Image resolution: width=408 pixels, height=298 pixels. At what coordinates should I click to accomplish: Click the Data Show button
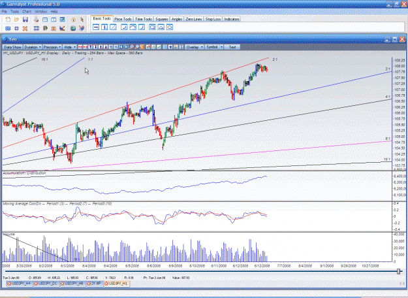coord(12,47)
